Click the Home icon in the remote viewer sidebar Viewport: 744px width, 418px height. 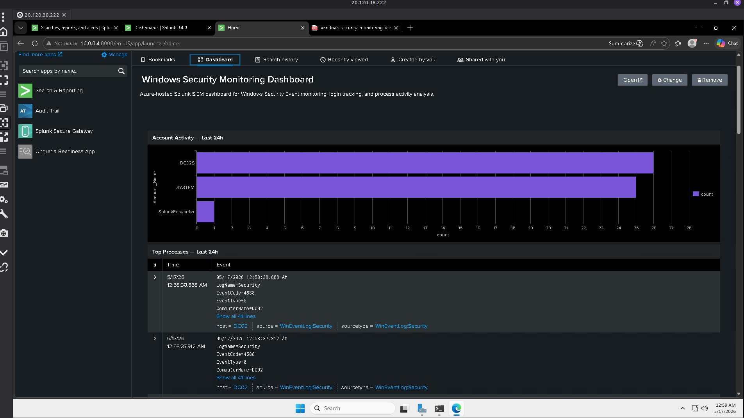click(x=4, y=32)
